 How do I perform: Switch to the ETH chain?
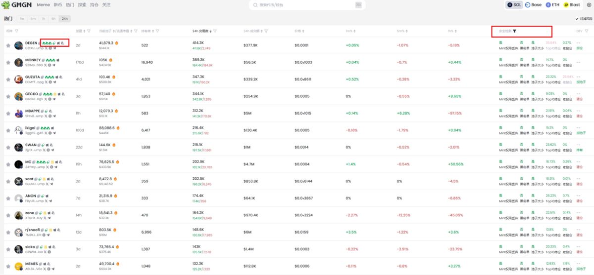point(552,5)
